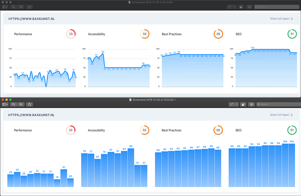Click Screenshot 2019-12-02 at 15.33.48 window title
301x196 pixels.
pos(152,2)
